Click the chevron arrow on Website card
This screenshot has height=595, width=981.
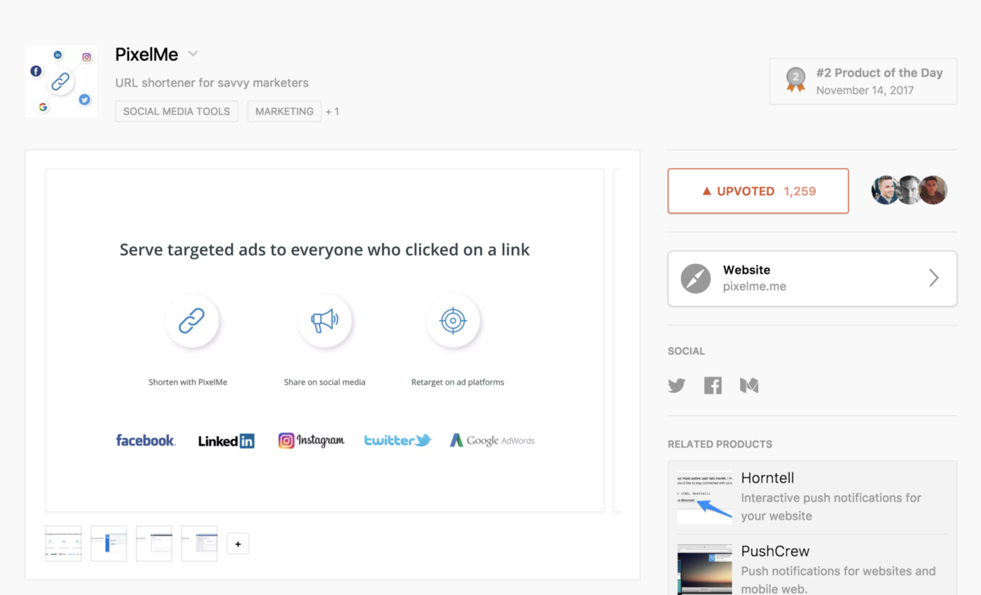(x=934, y=278)
